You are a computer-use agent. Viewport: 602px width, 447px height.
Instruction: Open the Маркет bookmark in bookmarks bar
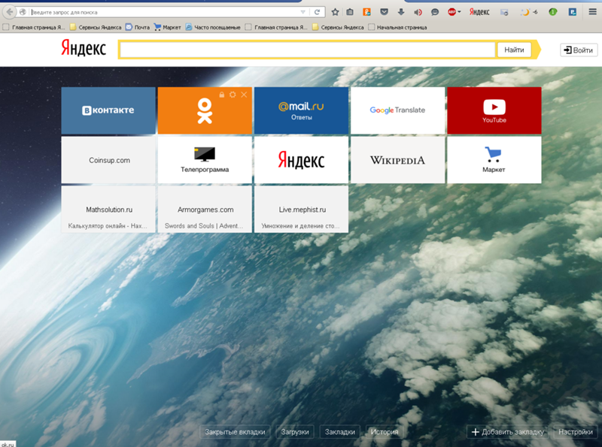click(167, 27)
